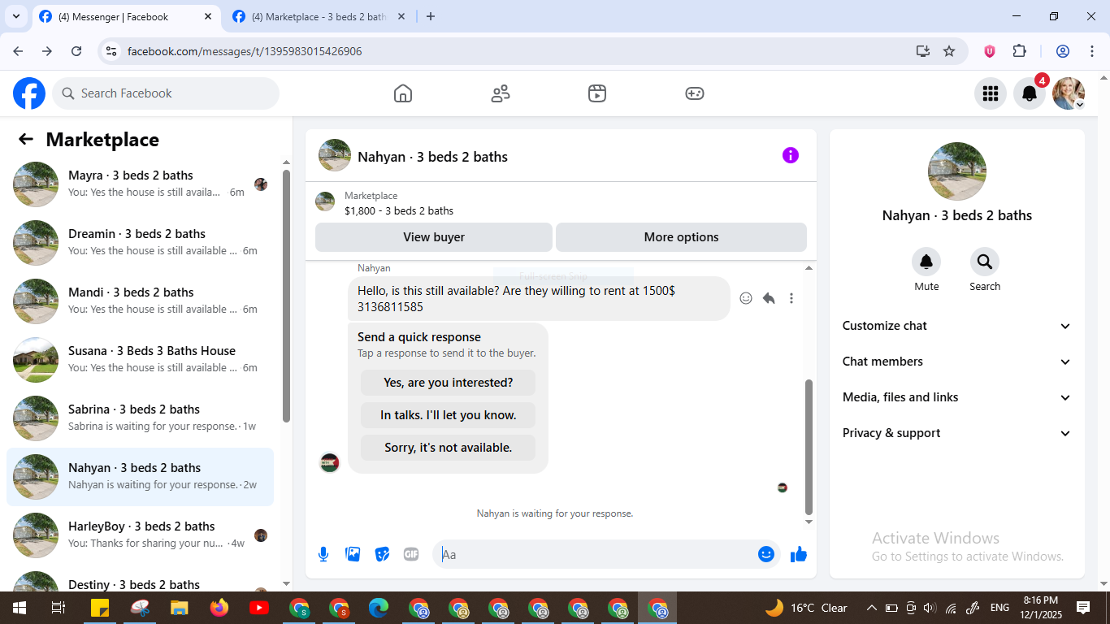React to Nahyan's message with the emoji icon

pos(746,298)
